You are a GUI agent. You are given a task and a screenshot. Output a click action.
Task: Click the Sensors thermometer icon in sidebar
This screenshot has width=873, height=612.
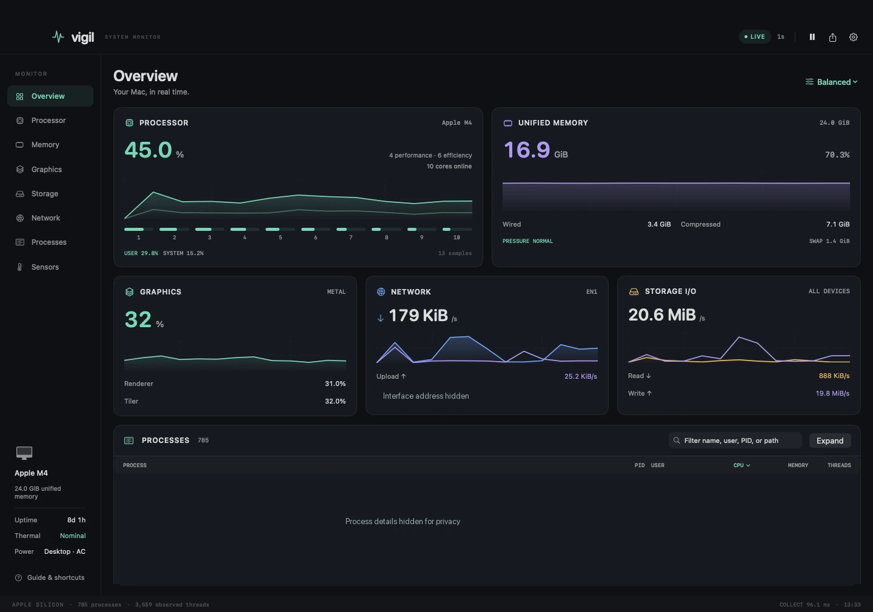coord(20,267)
